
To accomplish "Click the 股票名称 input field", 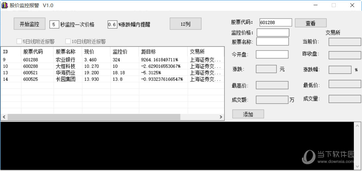I will [272, 42].
